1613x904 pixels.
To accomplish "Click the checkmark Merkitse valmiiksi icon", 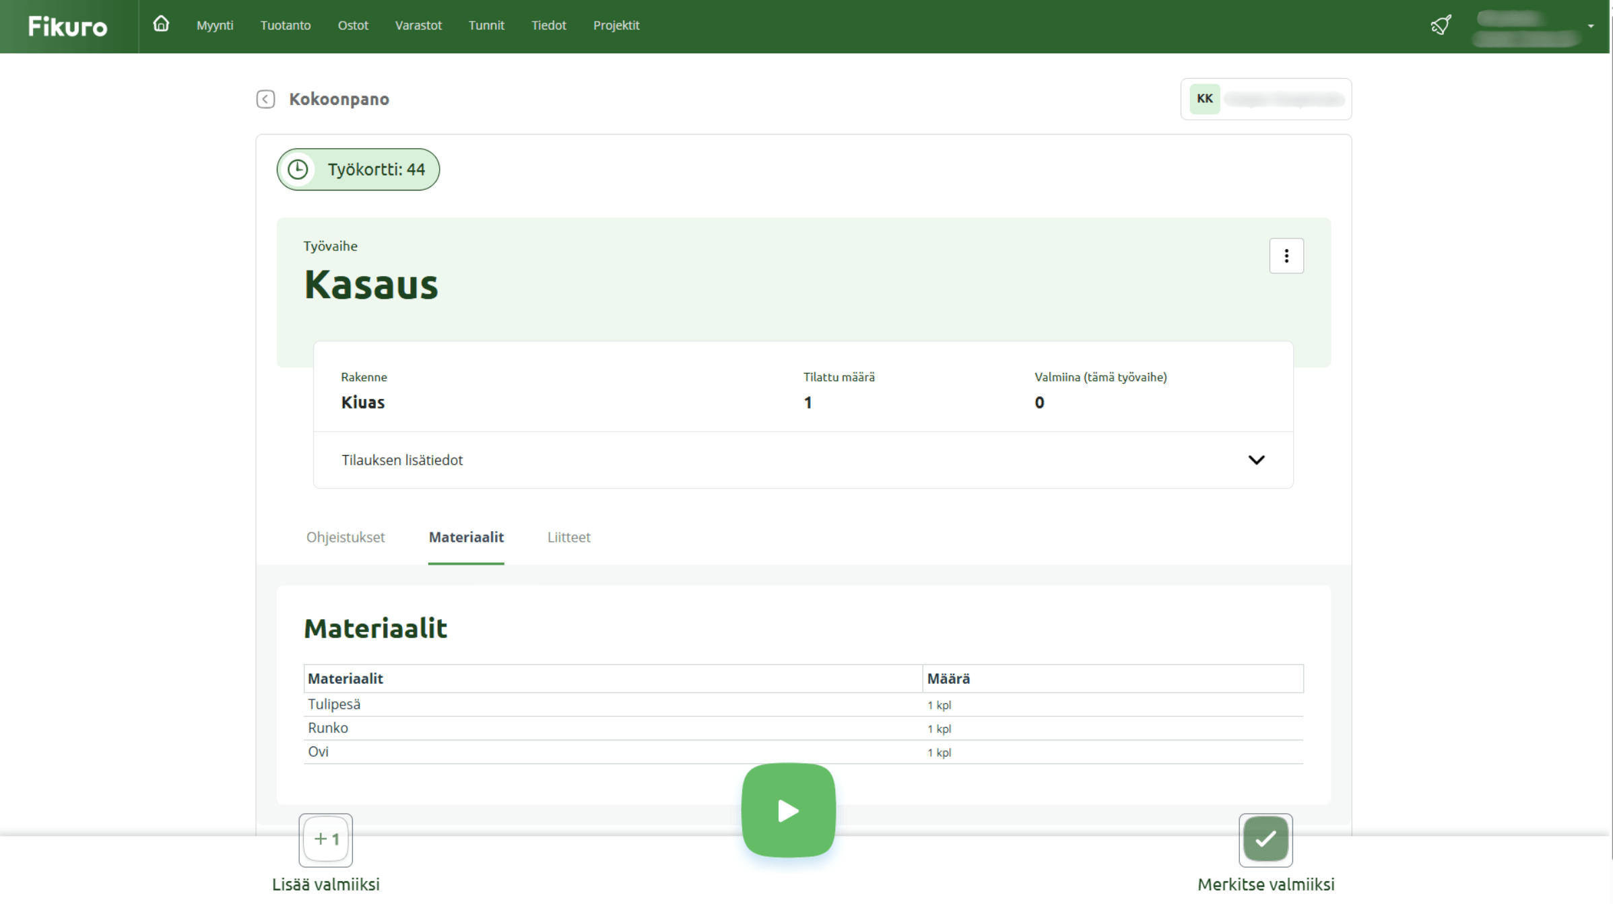I will pos(1265,839).
